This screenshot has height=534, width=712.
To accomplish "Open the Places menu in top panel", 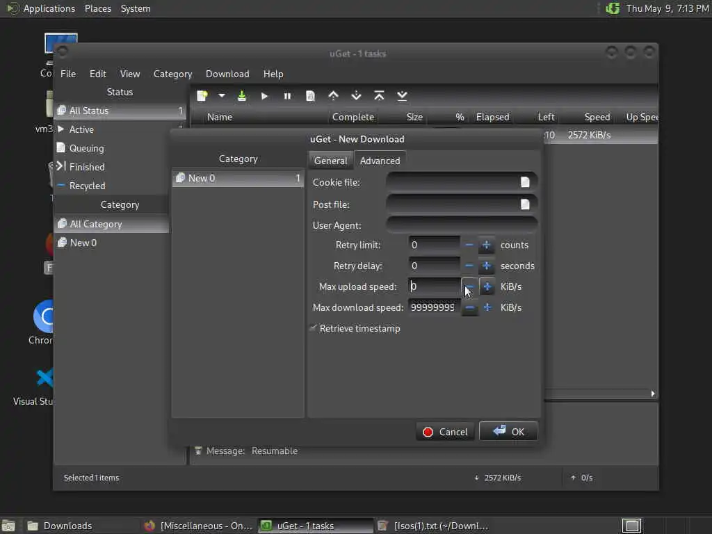I will 98,8.
